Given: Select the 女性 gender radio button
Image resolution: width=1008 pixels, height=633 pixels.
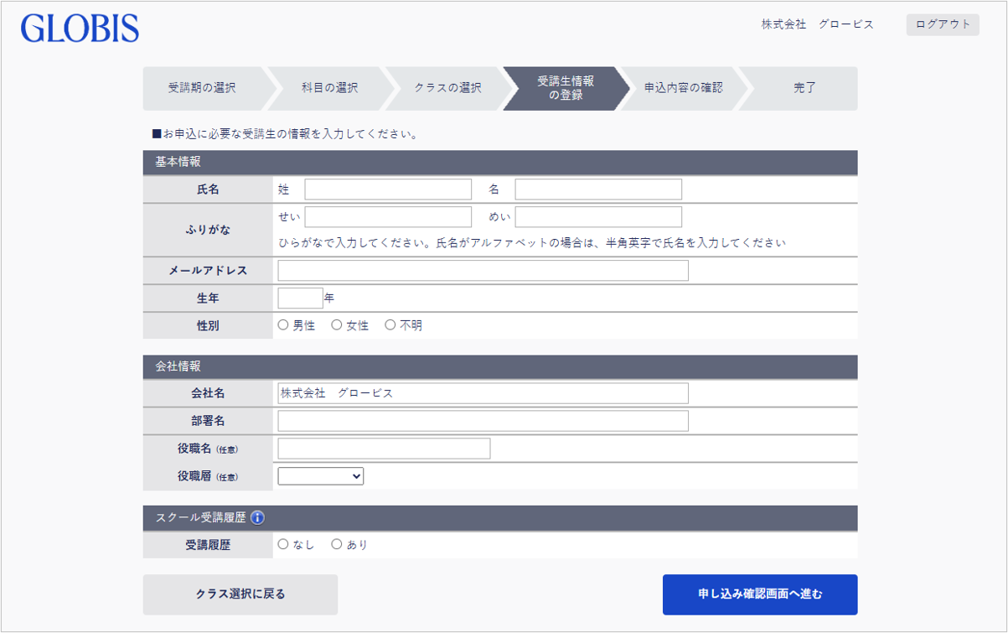Looking at the screenshot, I should click(x=336, y=324).
